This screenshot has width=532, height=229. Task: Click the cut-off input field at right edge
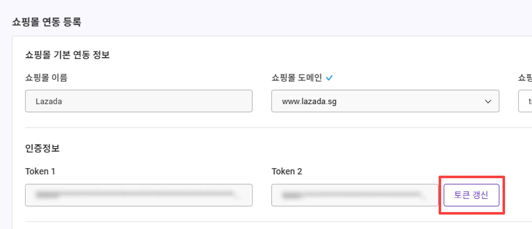coord(526,101)
